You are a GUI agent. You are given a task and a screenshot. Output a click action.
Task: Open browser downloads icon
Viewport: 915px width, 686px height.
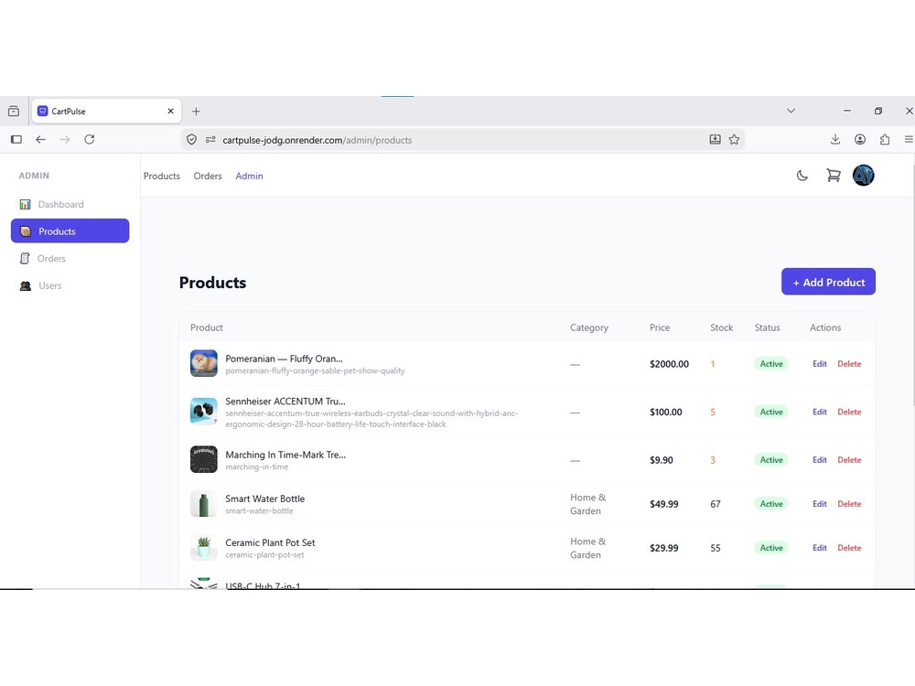[835, 139]
